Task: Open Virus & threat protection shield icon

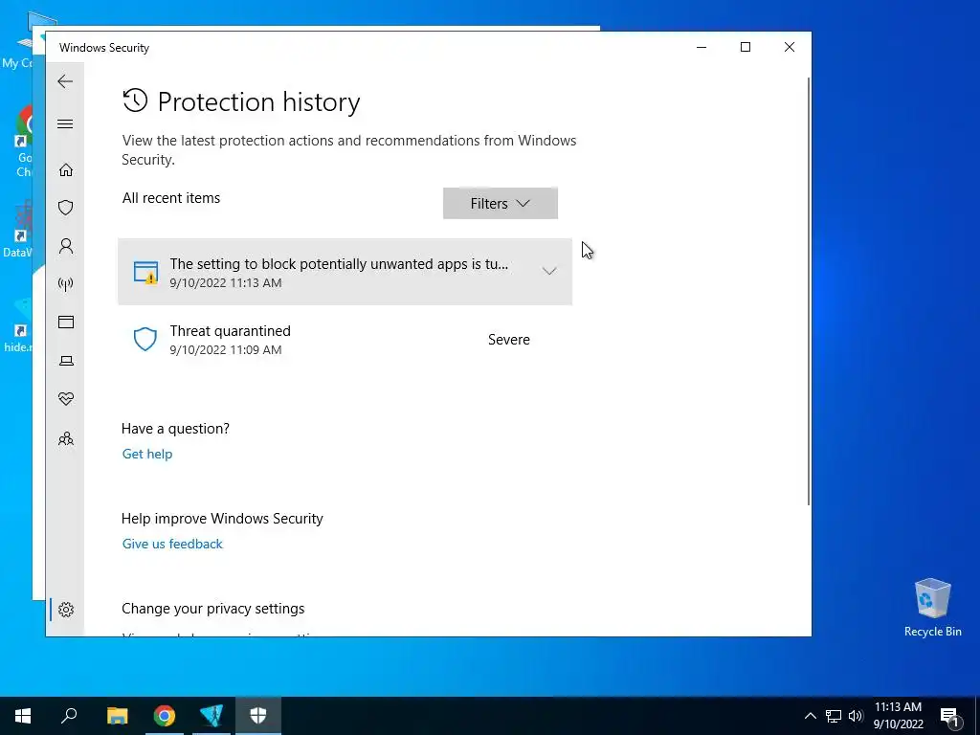Action: coord(66,208)
